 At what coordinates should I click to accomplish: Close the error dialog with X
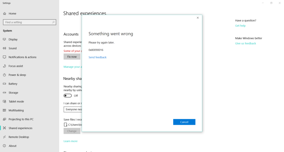(x=198, y=18)
